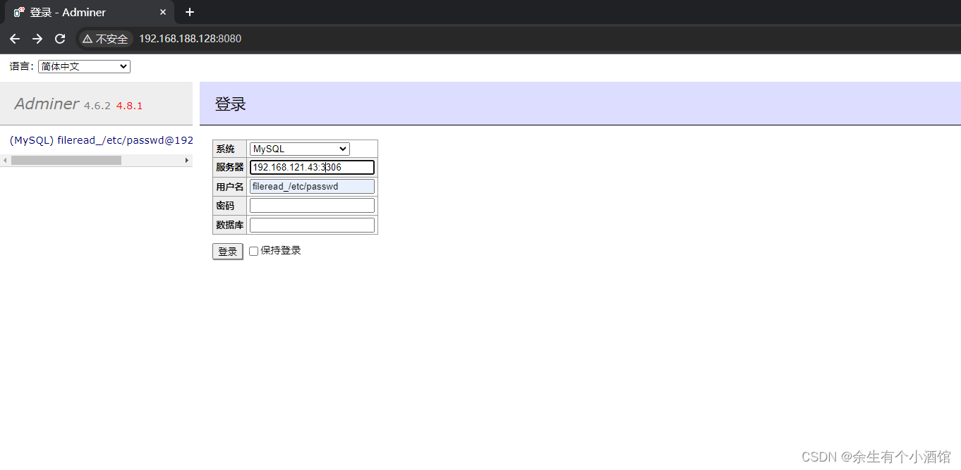
Task: Click the 数据库 database field
Action: 312,225
